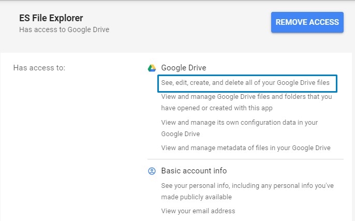Click the blue highlight box border

pyautogui.click(x=247, y=76)
